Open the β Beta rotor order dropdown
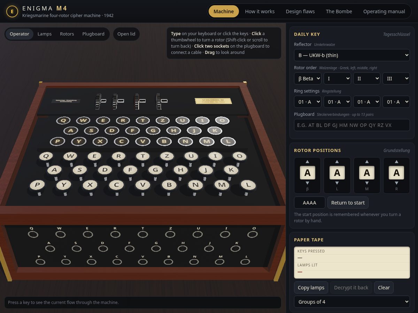This screenshot has width=418, height=313. [x=308, y=79]
